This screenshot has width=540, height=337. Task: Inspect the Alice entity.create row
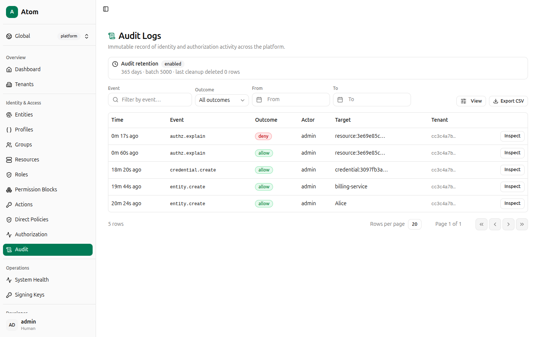click(512, 204)
